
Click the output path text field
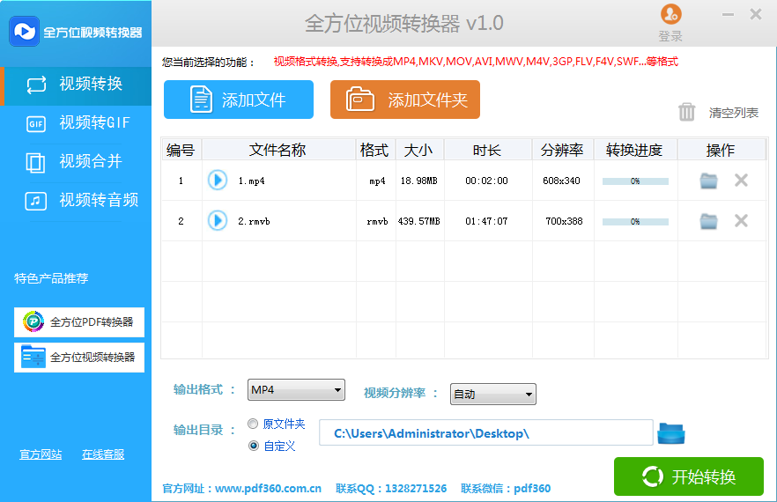485,433
